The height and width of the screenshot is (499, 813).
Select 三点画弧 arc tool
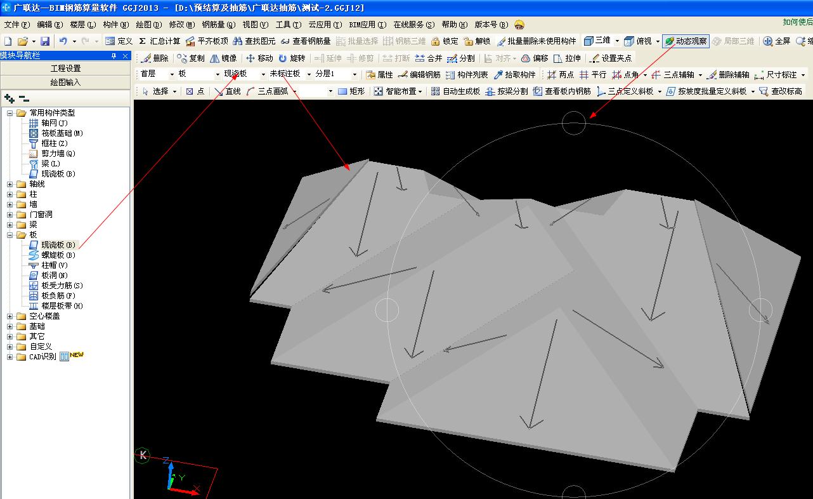(x=266, y=91)
